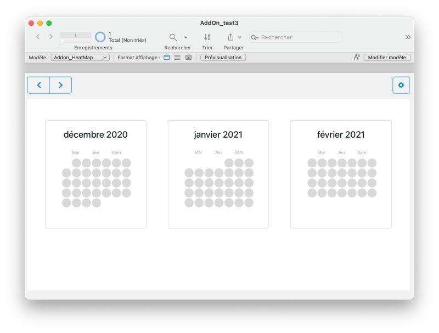Go to previous record arrow in toolbar

[x=38, y=37]
